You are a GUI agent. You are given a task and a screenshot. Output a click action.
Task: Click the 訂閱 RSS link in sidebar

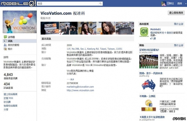(x=8, y=98)
